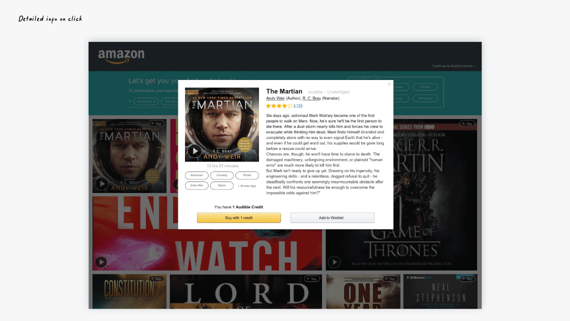The height and width of the screenshot is (321, 570).
Task: Click Continue to Audible Home link
Action: click(x=453, y=66)
